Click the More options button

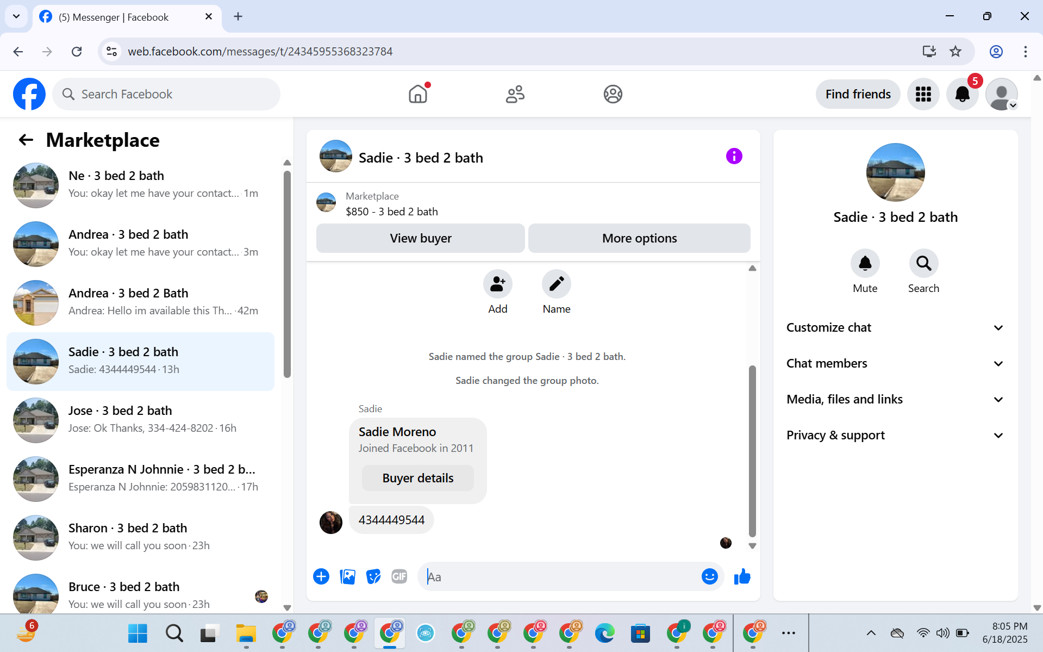tap(639, 238)
